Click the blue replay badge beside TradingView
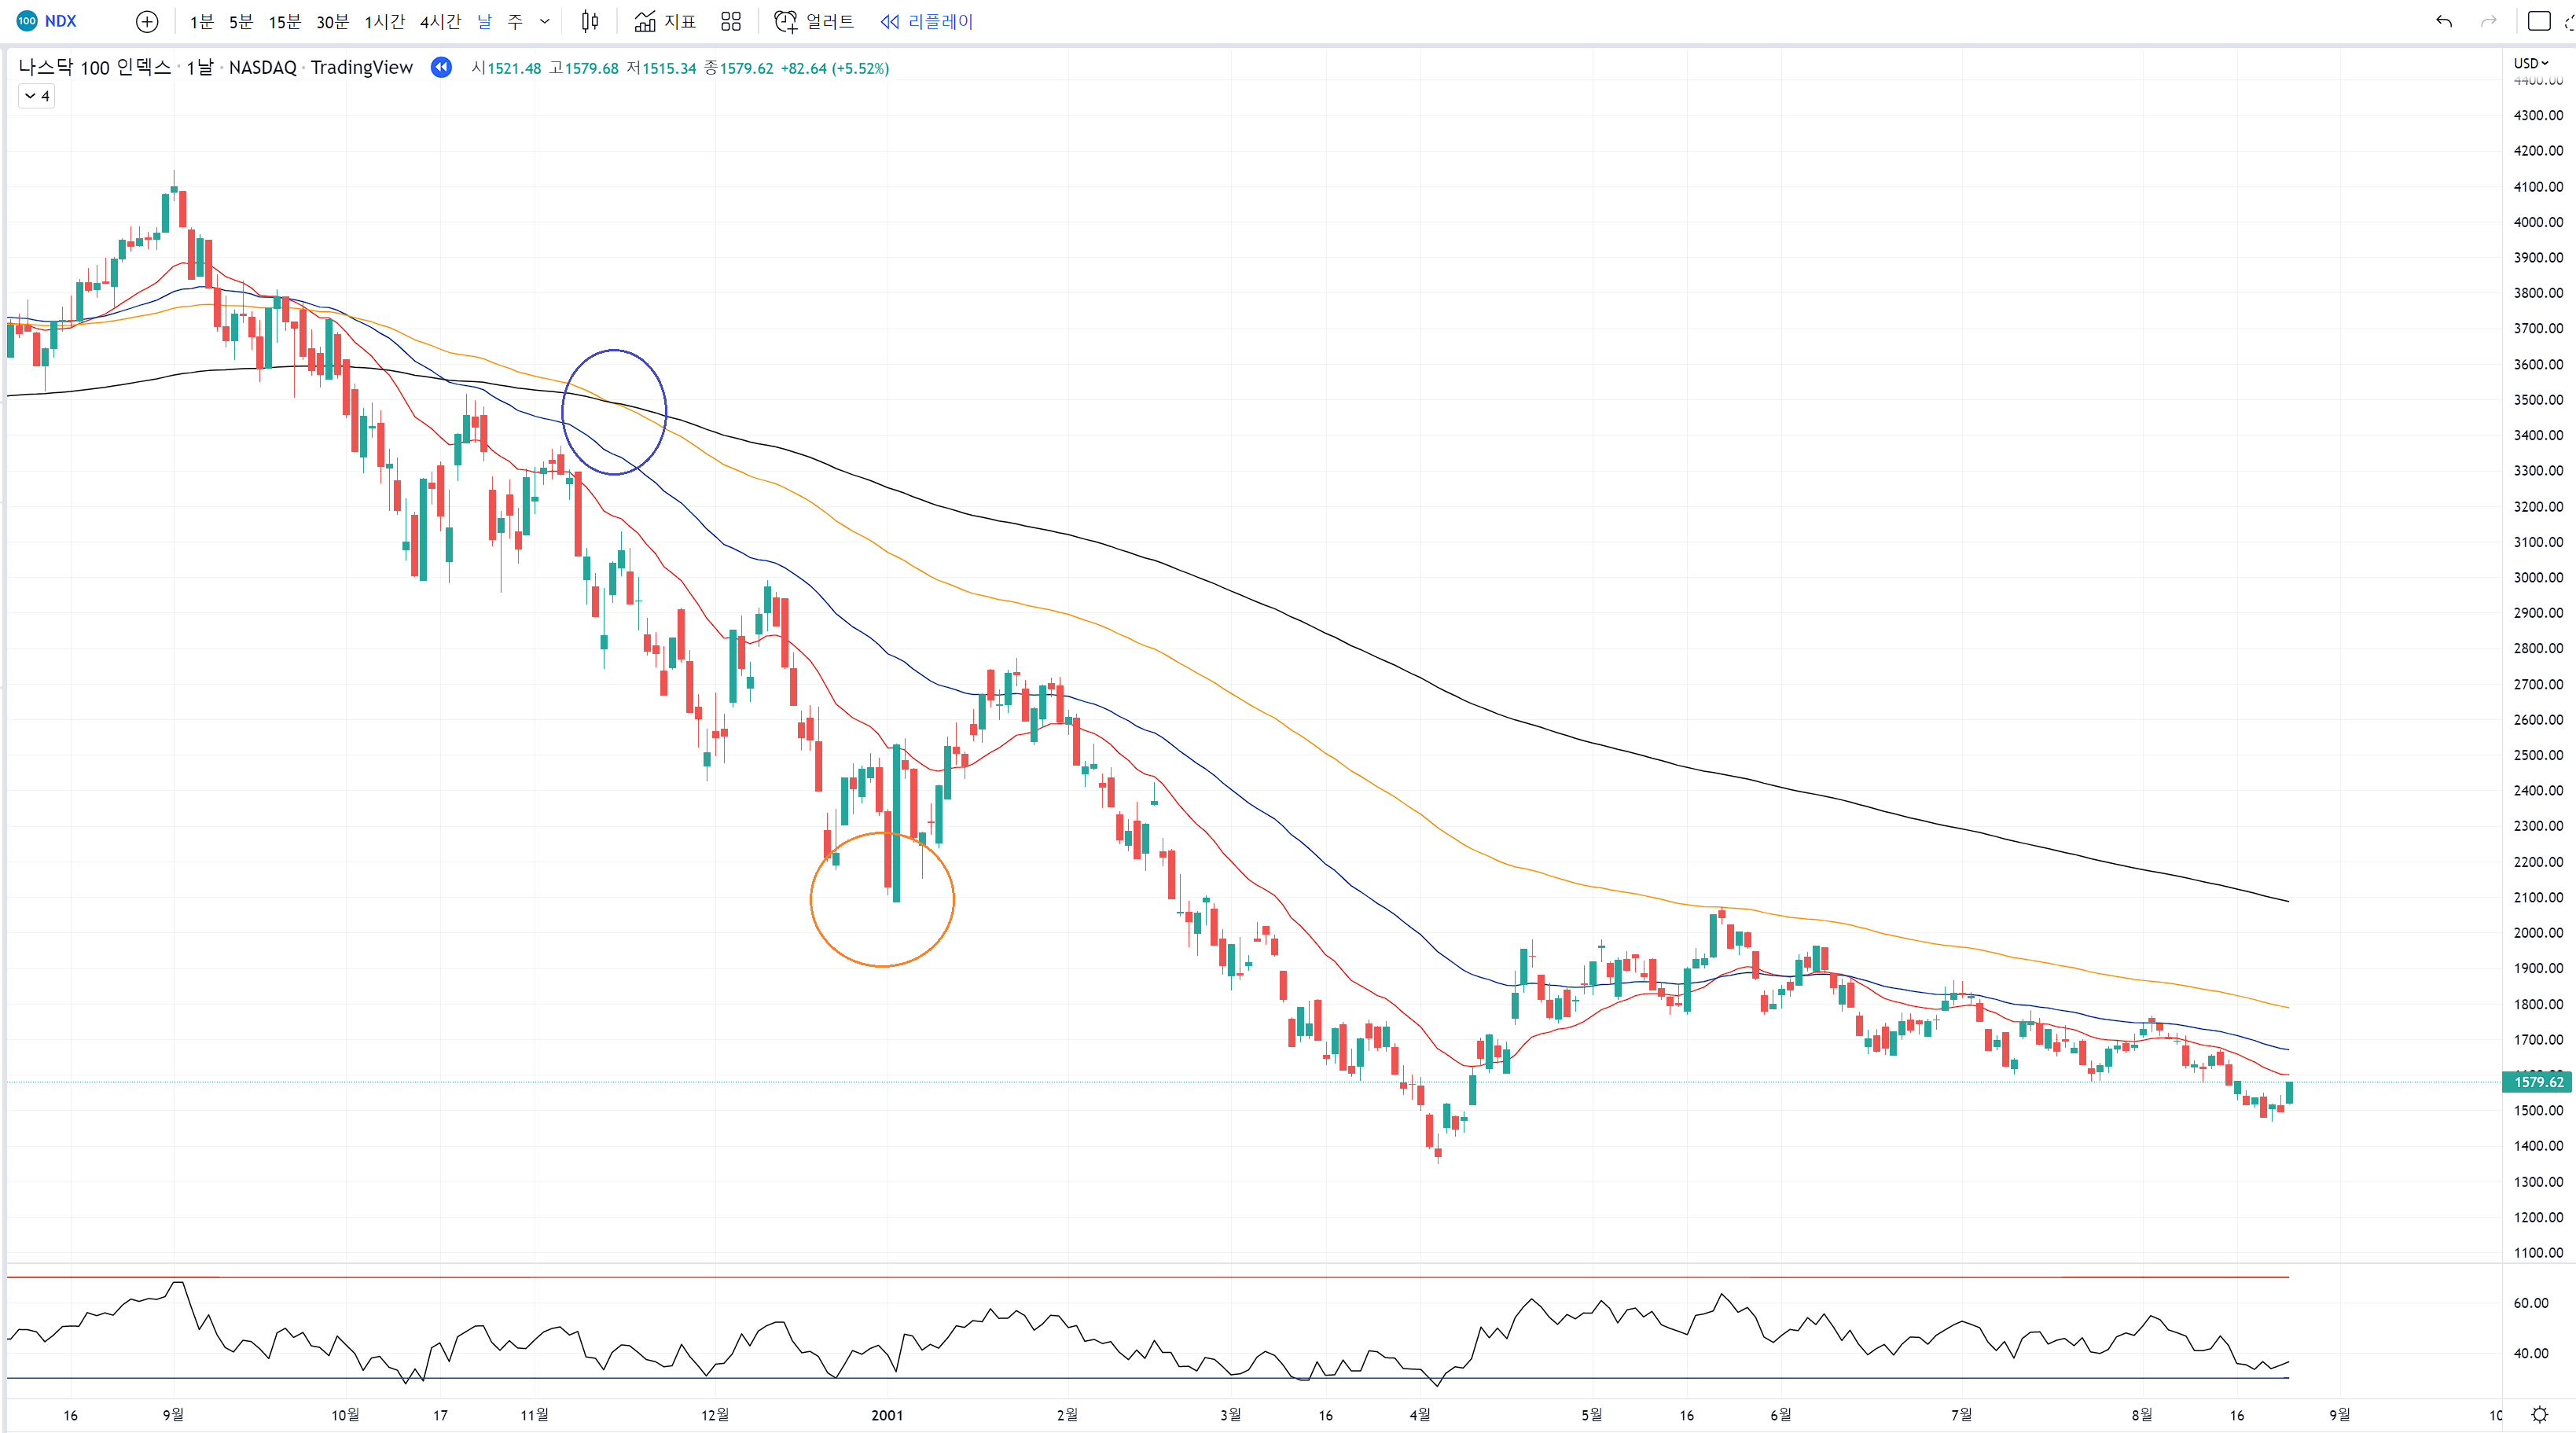Screen dimensions: 2576x1433 [x=441, y=67]
